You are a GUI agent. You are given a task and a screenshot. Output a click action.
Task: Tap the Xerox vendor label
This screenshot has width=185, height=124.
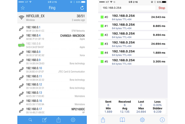82,55
